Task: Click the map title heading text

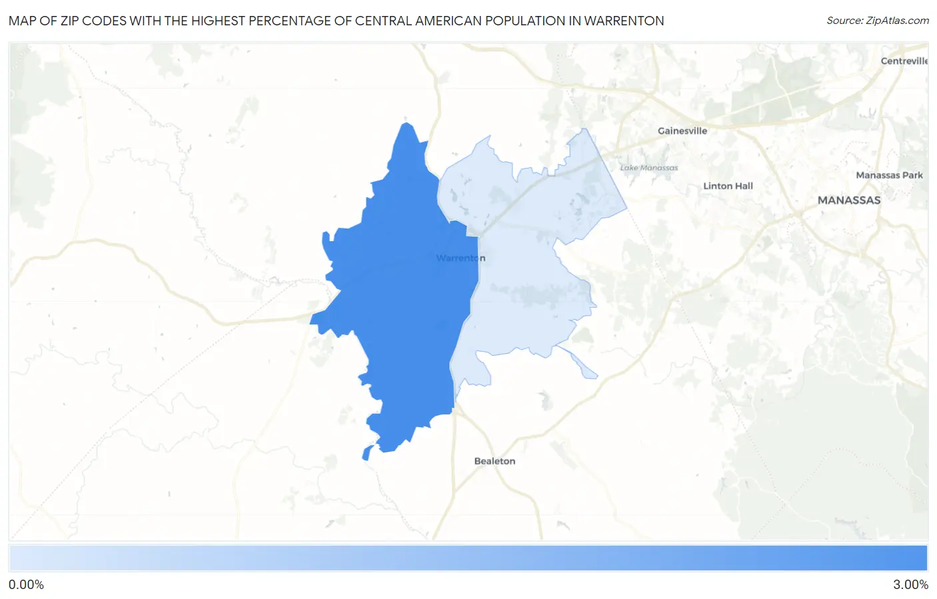Action: [337, 21]
